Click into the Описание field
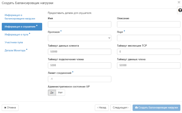 click(149, 24)
